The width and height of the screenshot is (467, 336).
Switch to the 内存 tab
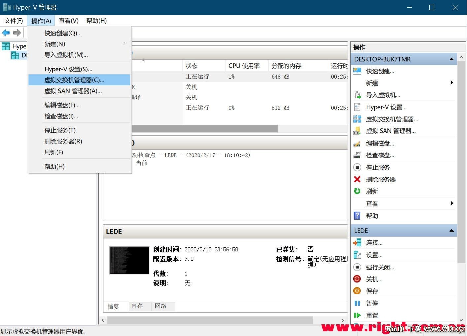140,306
